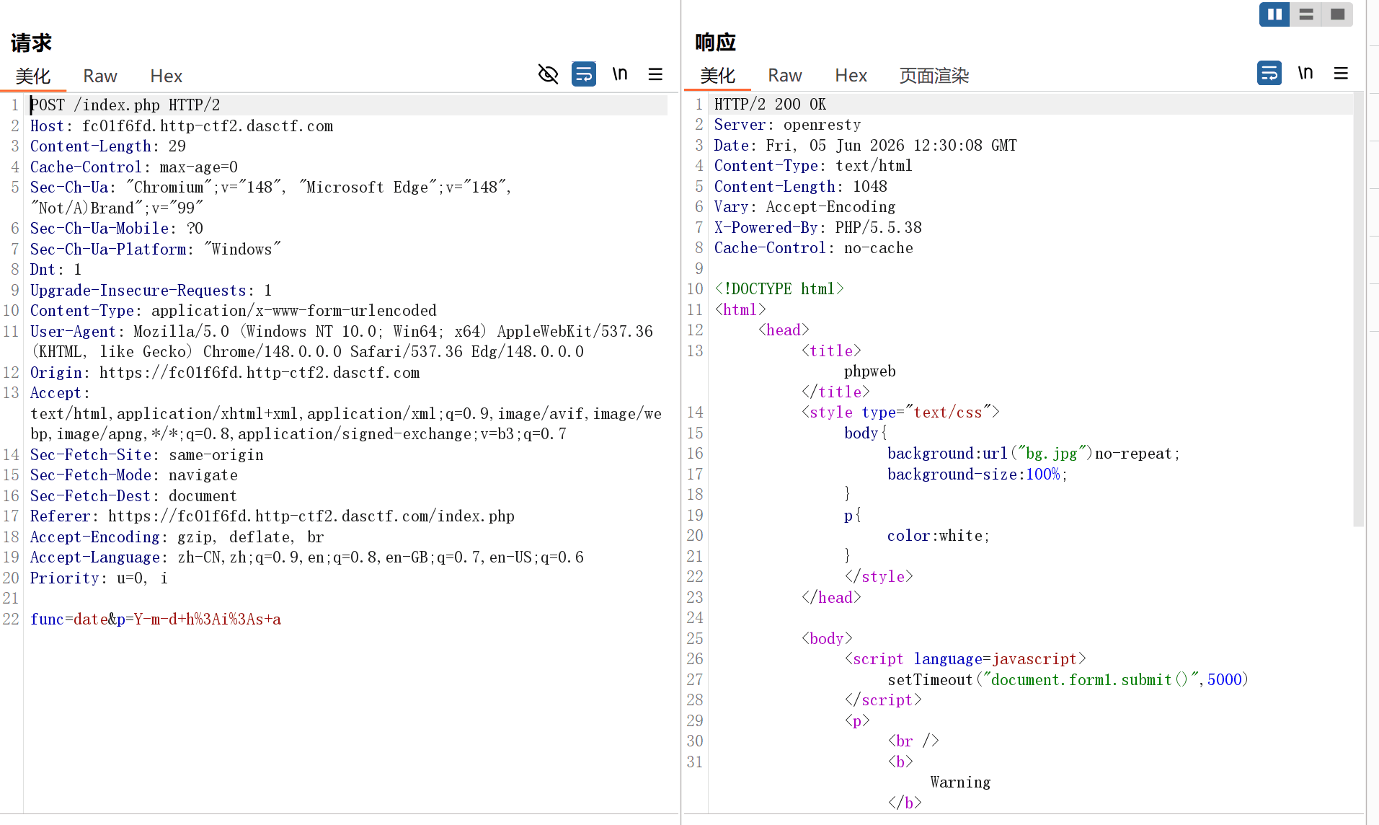The image size is (1379, 825).
Task: Click the Dnt: 1 header line
Action: coord(56,270)
